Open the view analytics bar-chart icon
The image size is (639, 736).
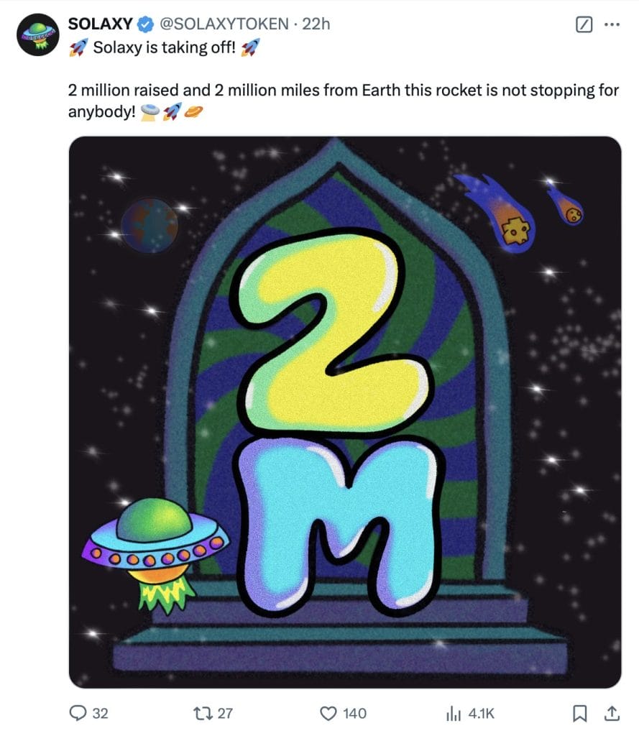pyautogui.click(x=453, y=713)
